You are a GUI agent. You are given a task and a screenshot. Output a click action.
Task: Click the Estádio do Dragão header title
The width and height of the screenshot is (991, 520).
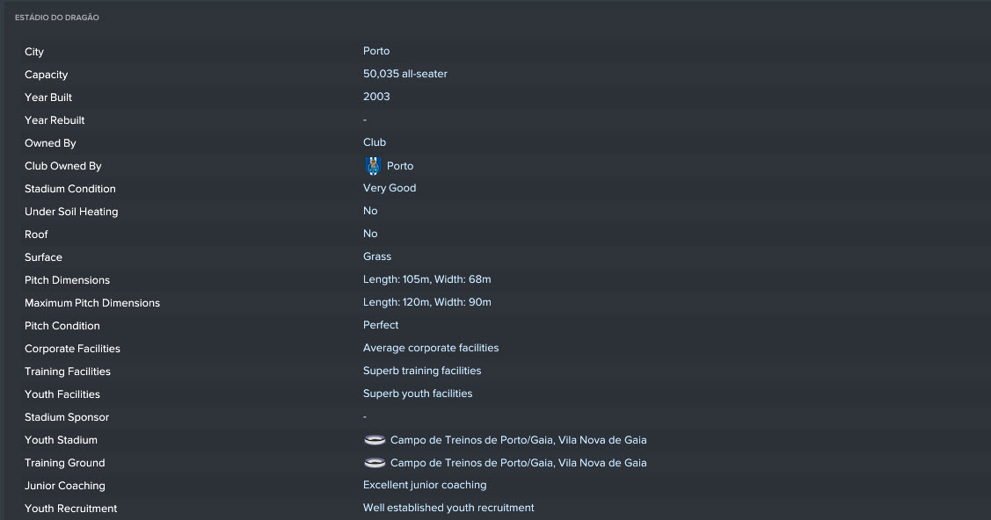(x=57, y=18)
